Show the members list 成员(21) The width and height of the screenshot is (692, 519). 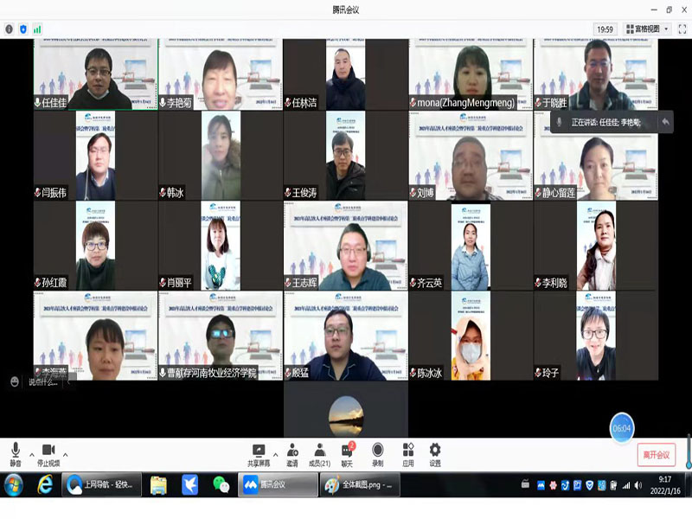320,453
